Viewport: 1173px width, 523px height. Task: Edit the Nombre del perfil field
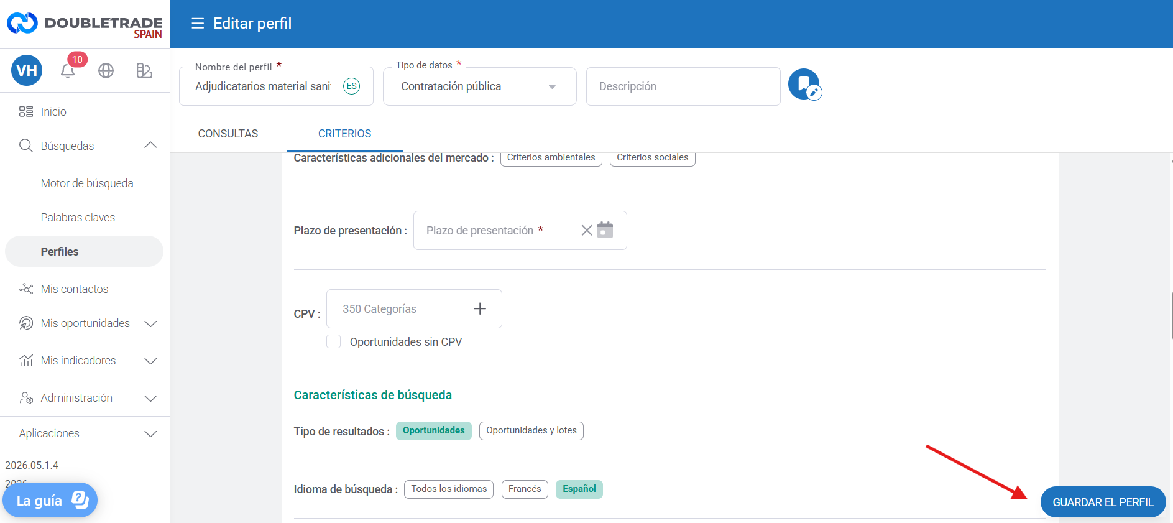click(x=276, y=86)
